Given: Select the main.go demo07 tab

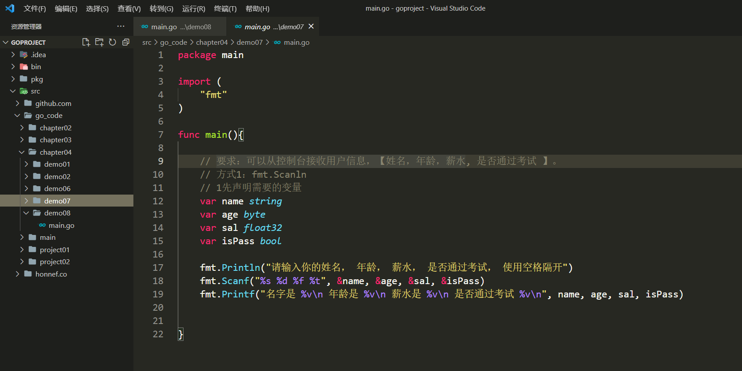Looking at the screenshot, I should (x=273, y=27).
